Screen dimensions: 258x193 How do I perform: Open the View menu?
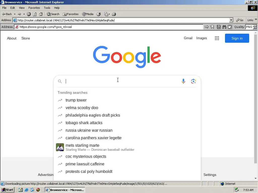click(x=22, y=8)
